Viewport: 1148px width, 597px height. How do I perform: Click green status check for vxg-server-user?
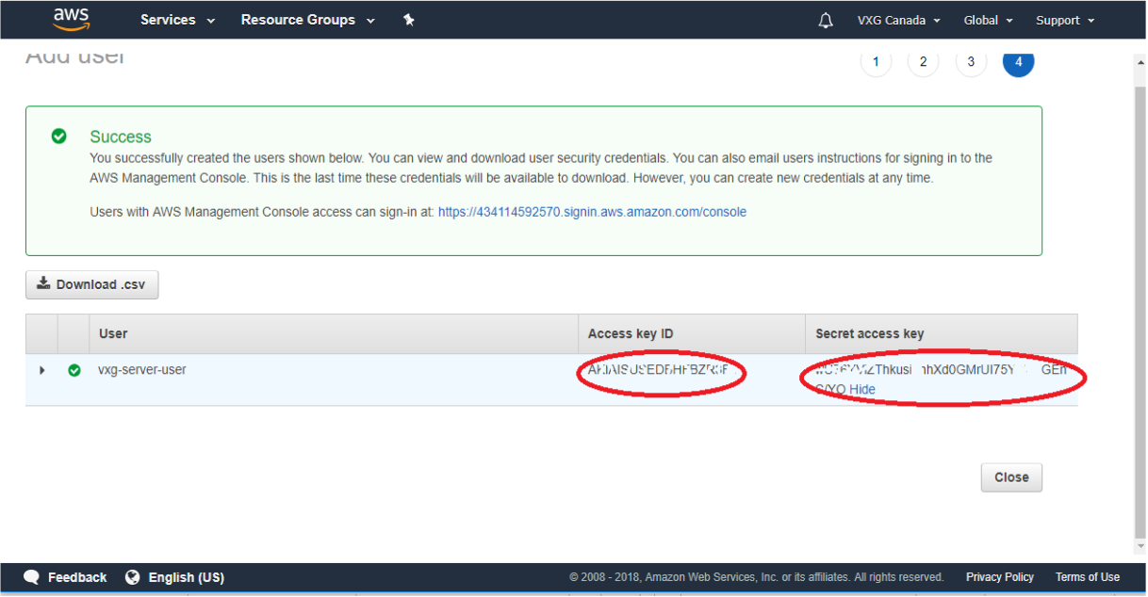[x=74, y=370]
